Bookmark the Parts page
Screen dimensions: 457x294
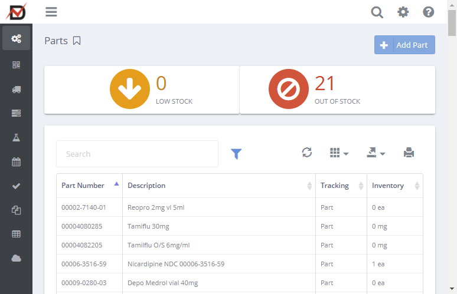[77, 41]
